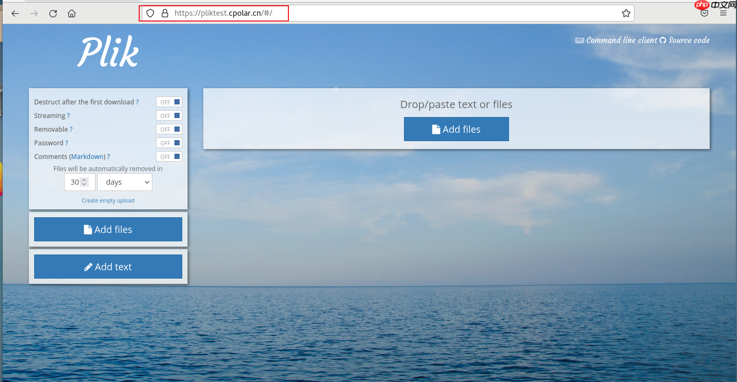Reload the current page
The width and height of the screenshot is (737, 382).
(x=53, y=14)
